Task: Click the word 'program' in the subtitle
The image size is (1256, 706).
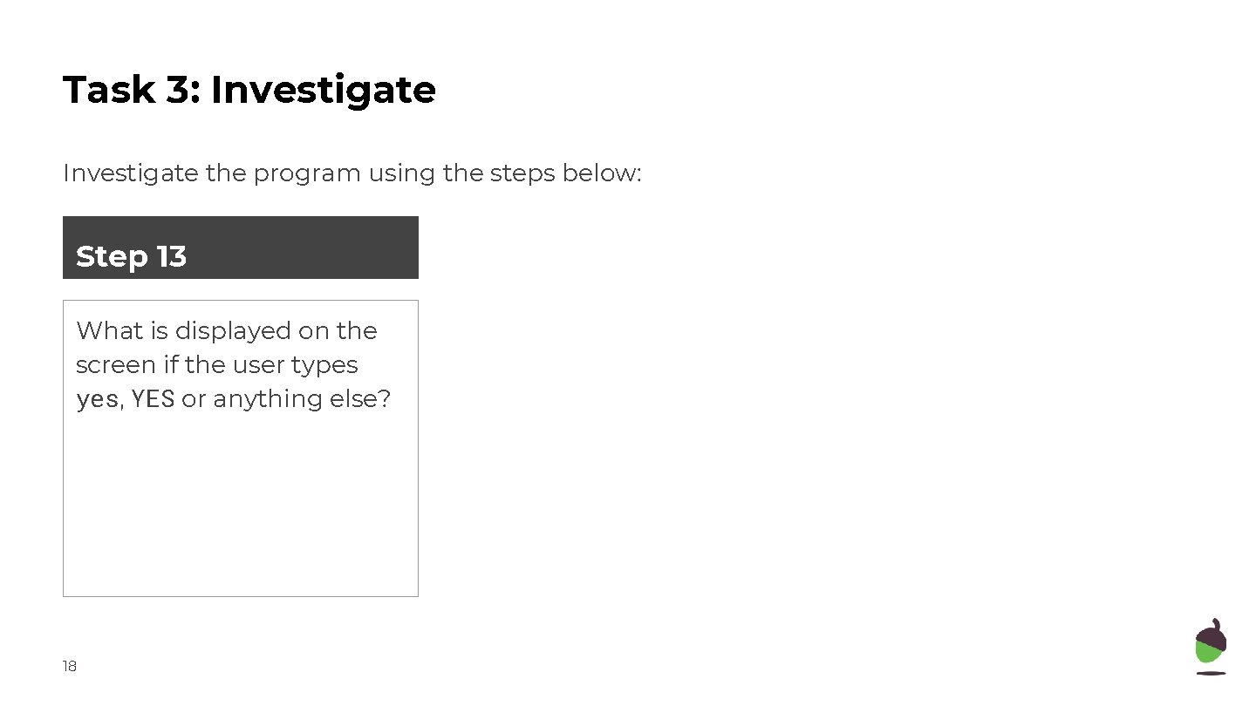Action: point(307,173)
